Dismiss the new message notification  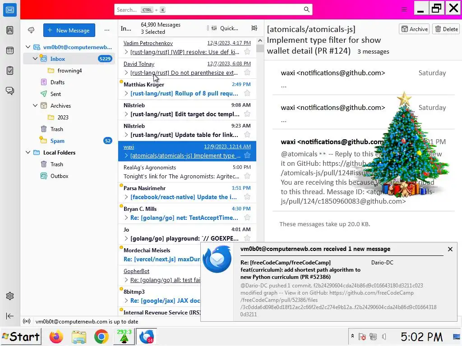pos(450,249)
